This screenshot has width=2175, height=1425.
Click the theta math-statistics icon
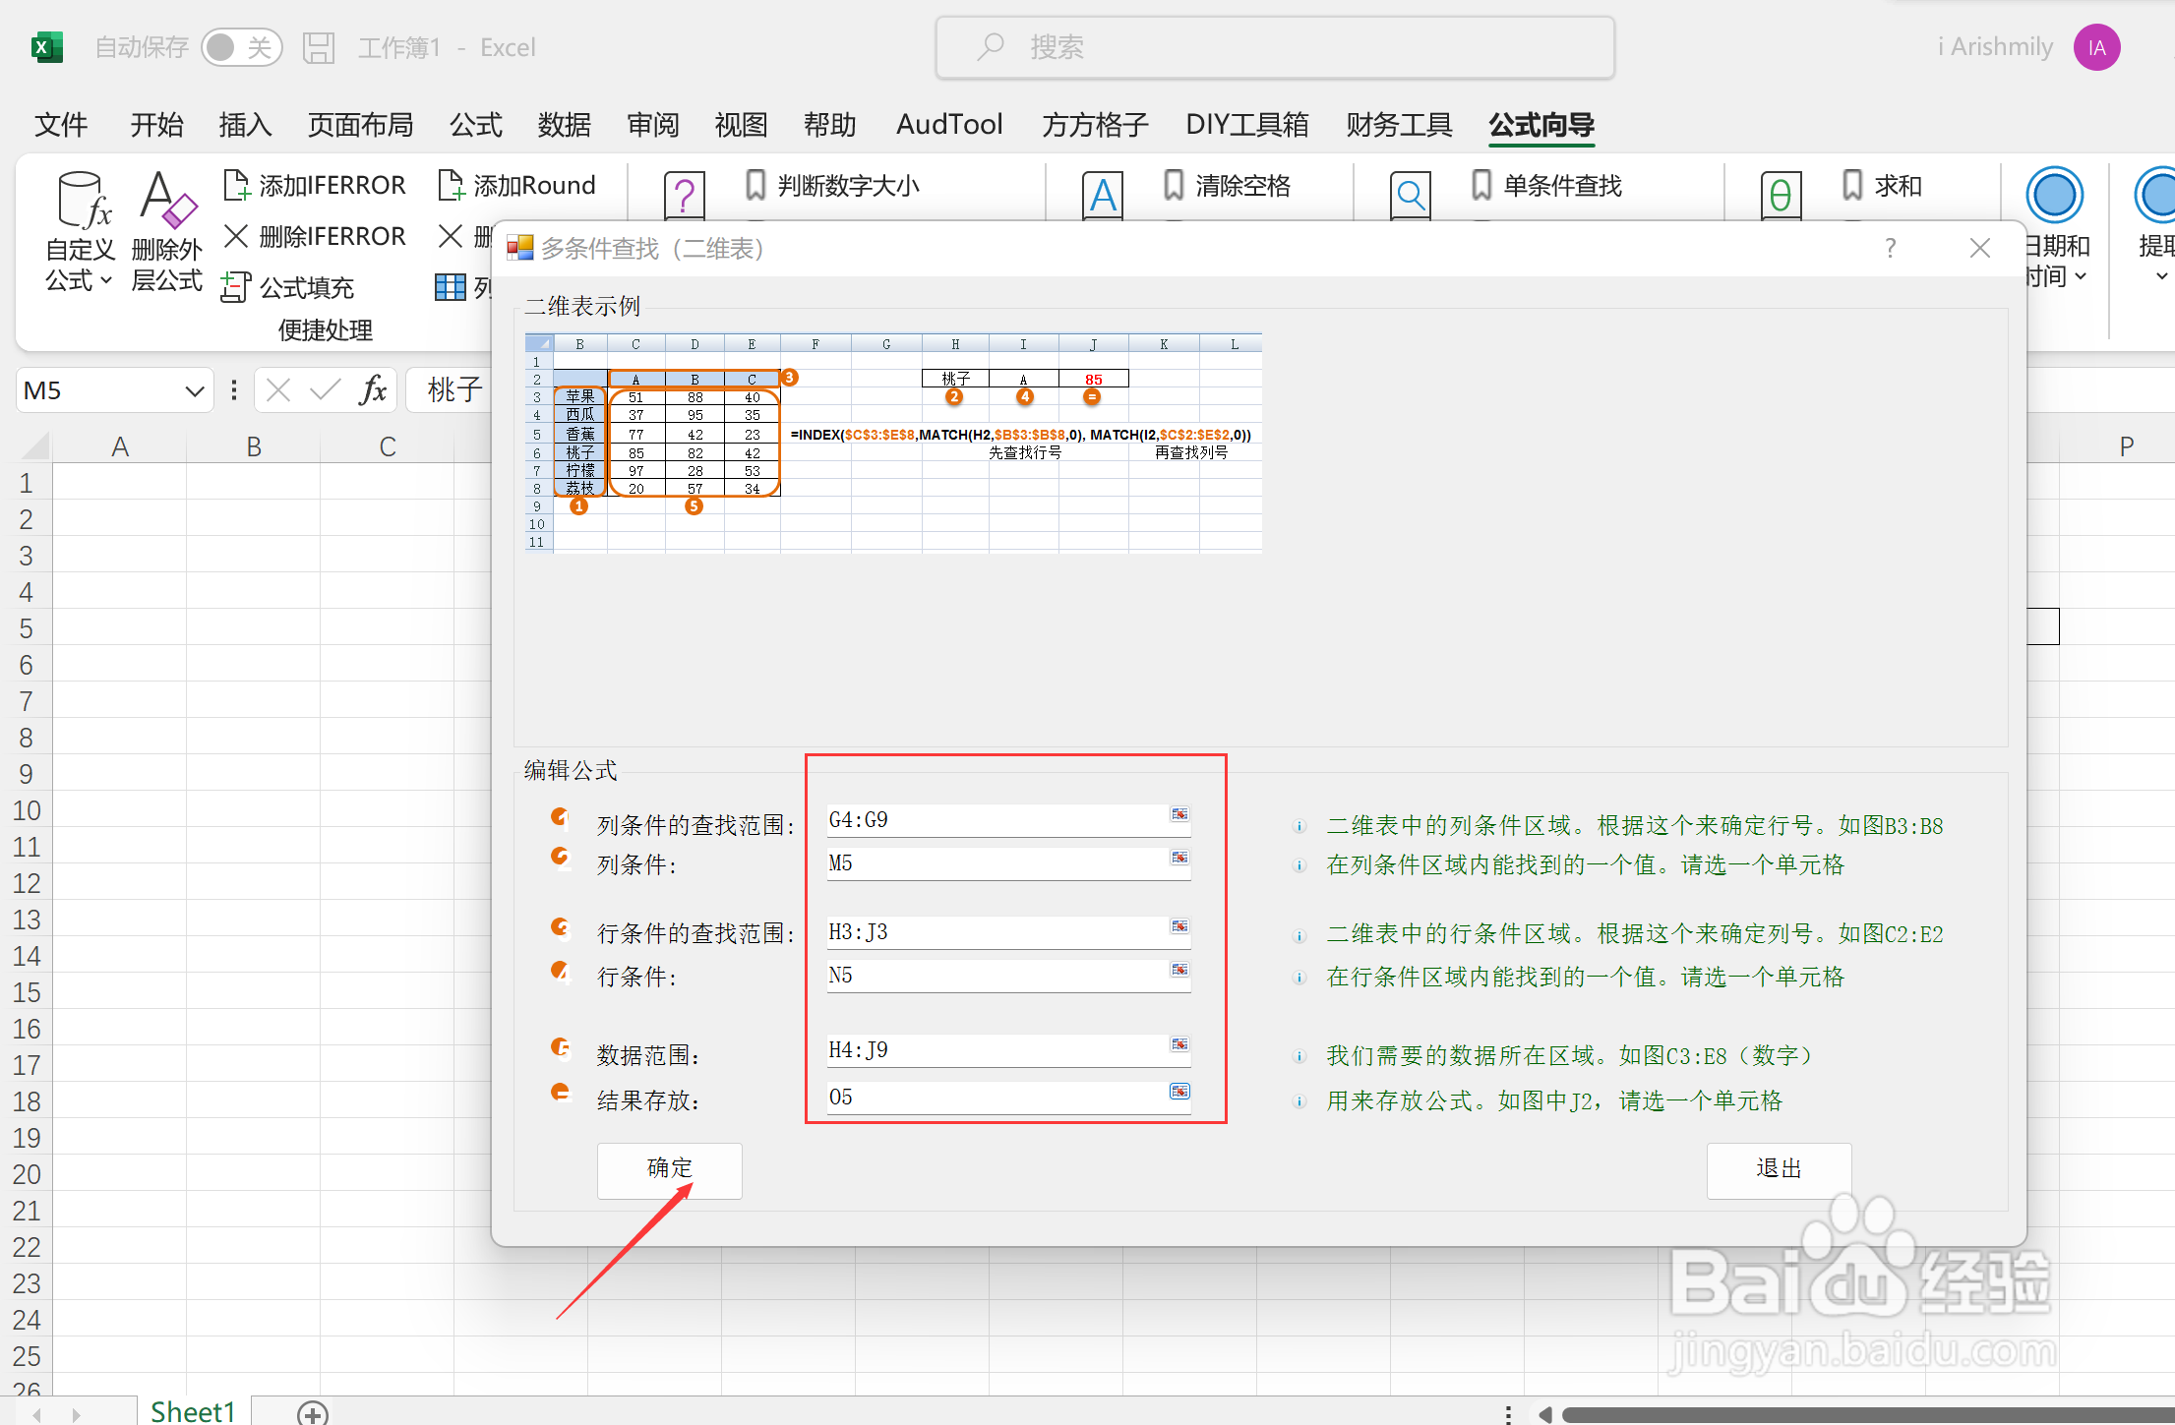point(1781,195)
